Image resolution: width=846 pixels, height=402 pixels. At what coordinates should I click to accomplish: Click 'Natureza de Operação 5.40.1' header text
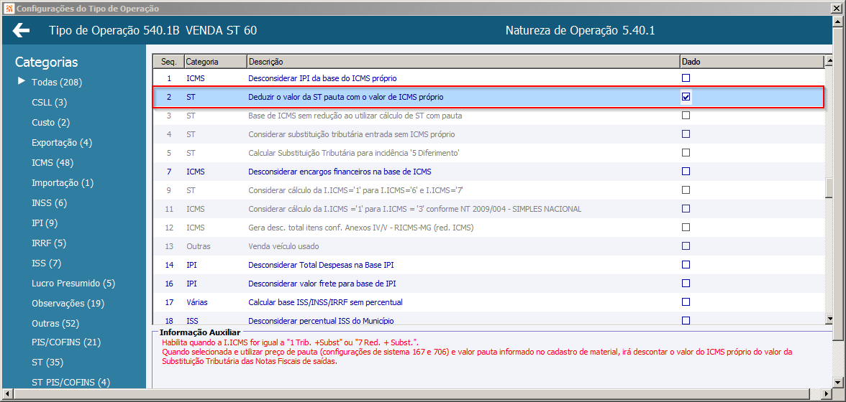pos(580,31)
